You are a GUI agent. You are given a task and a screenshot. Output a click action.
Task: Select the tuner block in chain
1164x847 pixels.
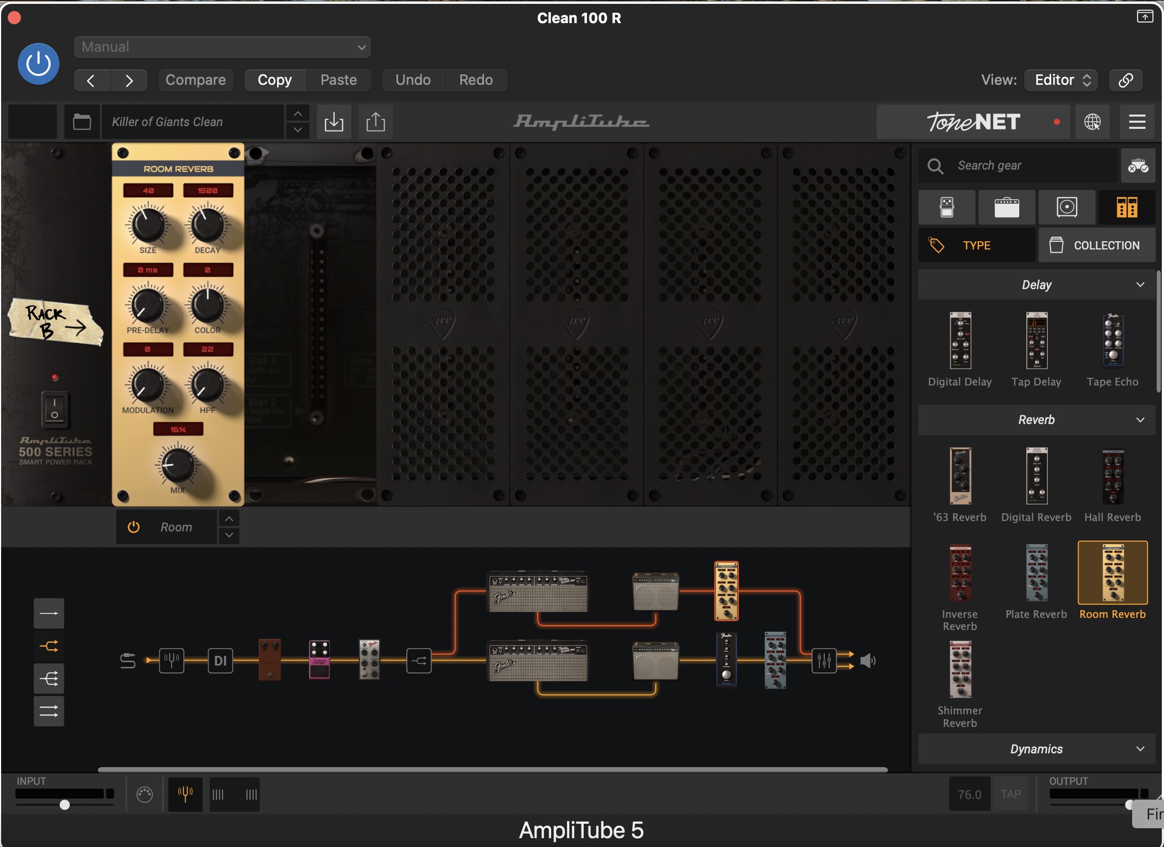[x=172, y=660]
